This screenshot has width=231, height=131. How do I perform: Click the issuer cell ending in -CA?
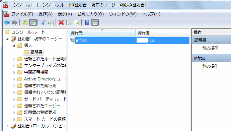tap(146, 41)
